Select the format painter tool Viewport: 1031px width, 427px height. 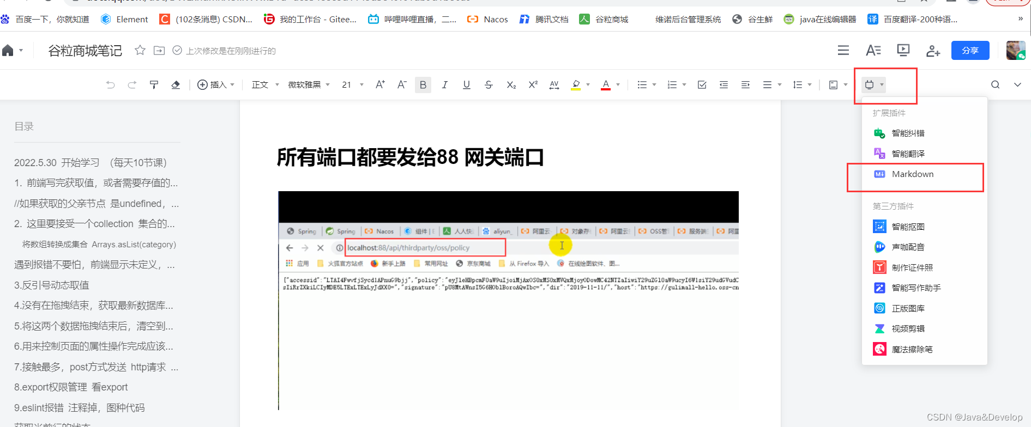154,84
